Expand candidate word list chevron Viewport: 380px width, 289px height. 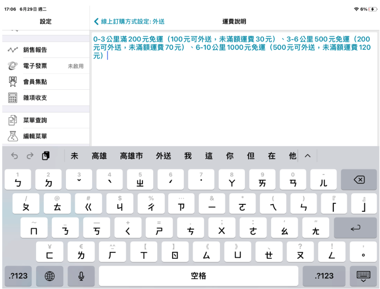308,156
